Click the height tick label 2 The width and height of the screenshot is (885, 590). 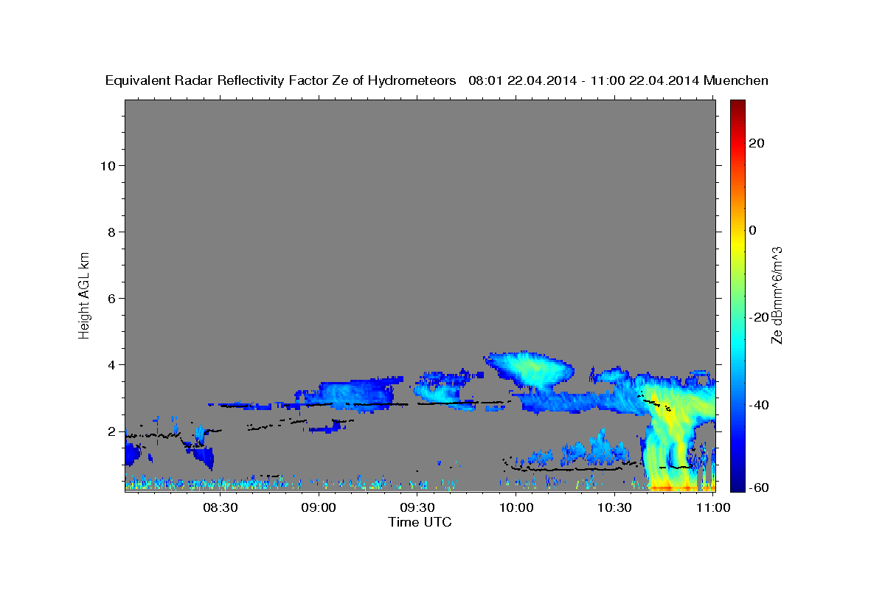point(112,431)
